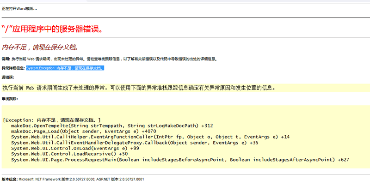The width and height of the screenshot is (370, 192).
Task: Select the italic "内存不足，请现在保存文档" subtitle
Action: (x=40, y=47)
